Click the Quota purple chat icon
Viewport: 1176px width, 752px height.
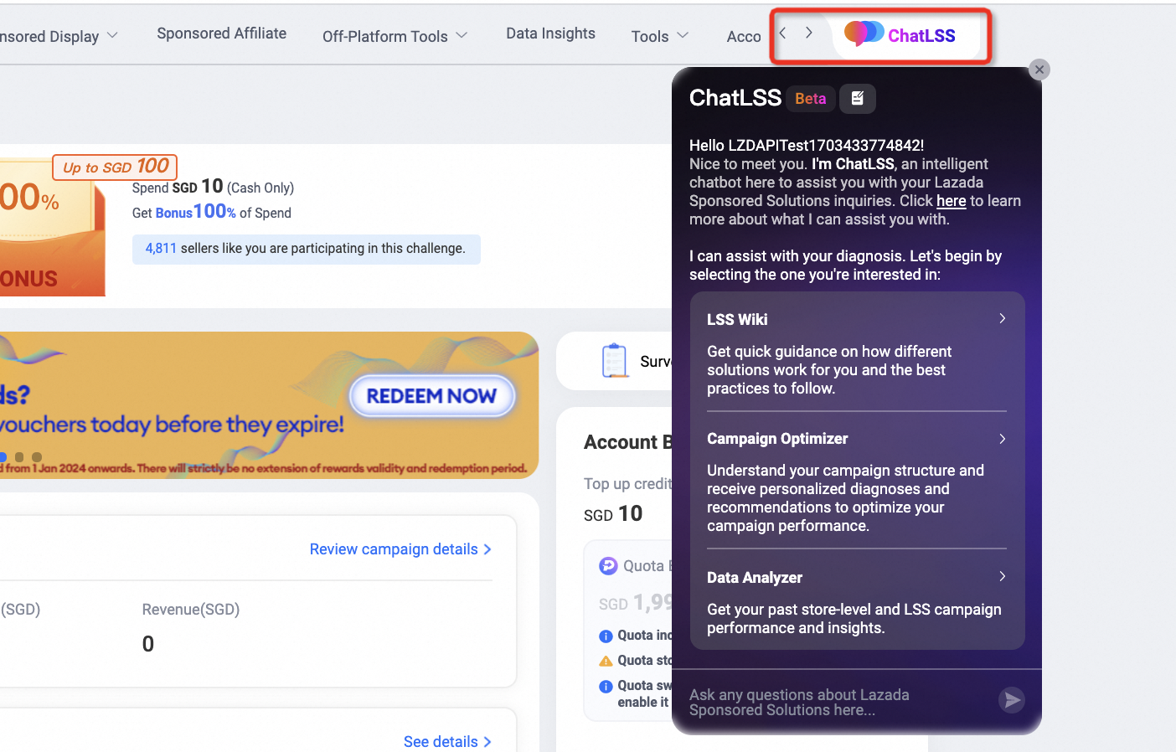tap(608, 566)
